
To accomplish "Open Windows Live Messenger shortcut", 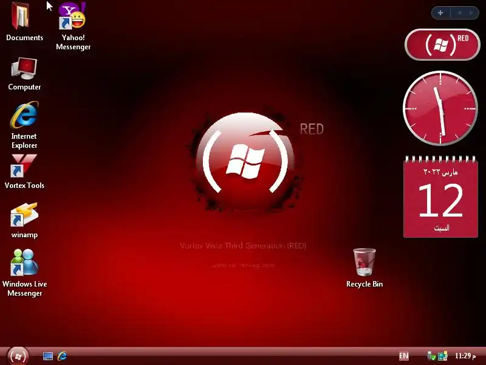I will (x=24, y=273).
